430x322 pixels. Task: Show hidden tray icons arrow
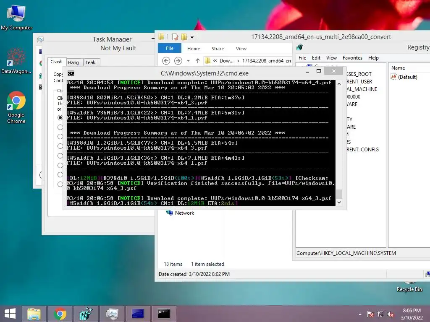point(360,314)
